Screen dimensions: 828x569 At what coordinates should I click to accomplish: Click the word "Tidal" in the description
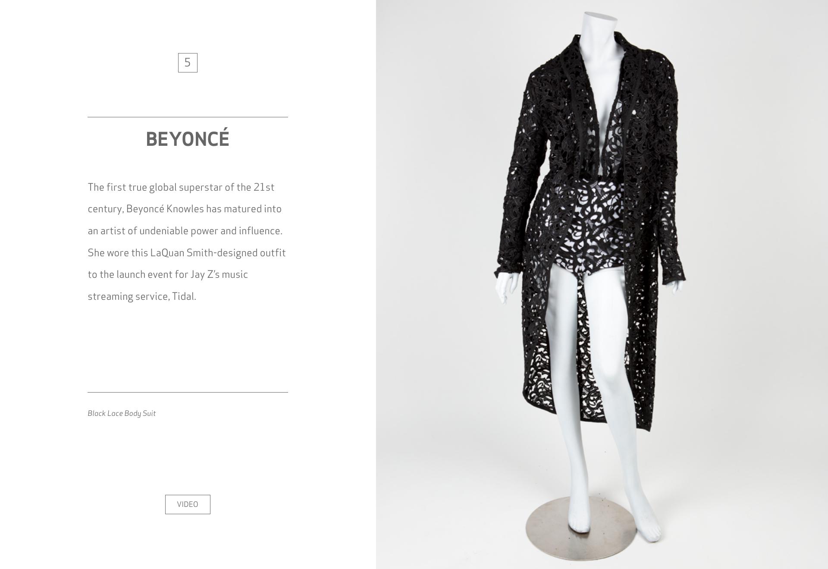click(x=183, y=296)
